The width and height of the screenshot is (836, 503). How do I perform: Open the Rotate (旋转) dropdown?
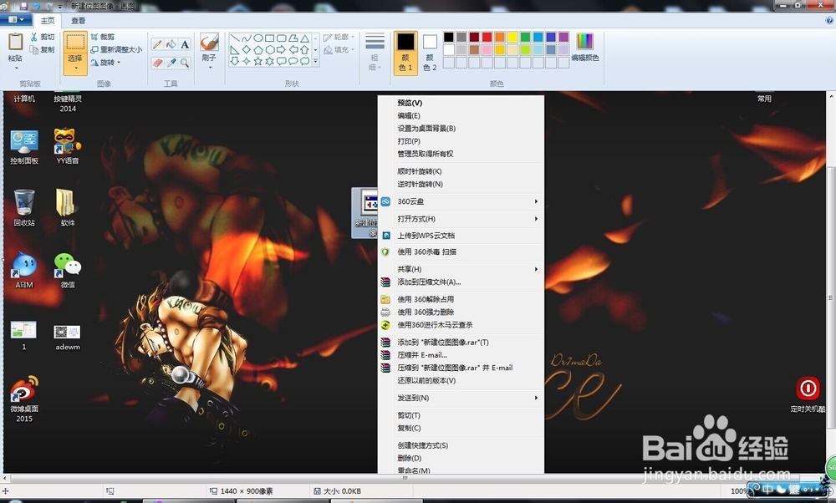click(105, 63)
